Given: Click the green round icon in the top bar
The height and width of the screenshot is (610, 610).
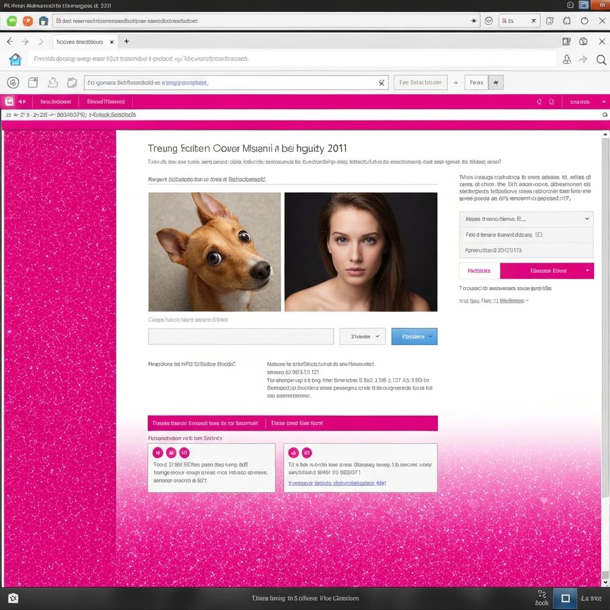Looking at the screenshot, I should [12, 21].
